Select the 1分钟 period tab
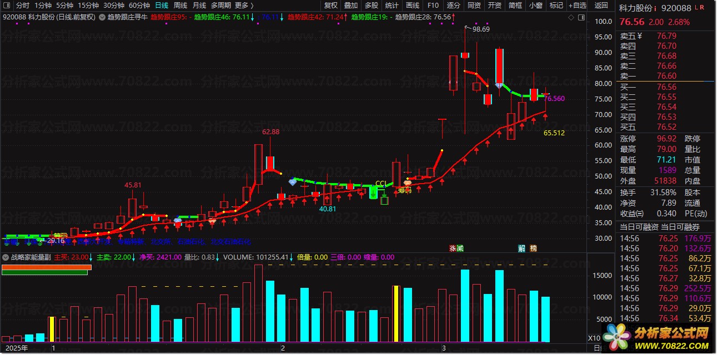Image resolution: width=718 pixels, height=355 pixels. 43,6
